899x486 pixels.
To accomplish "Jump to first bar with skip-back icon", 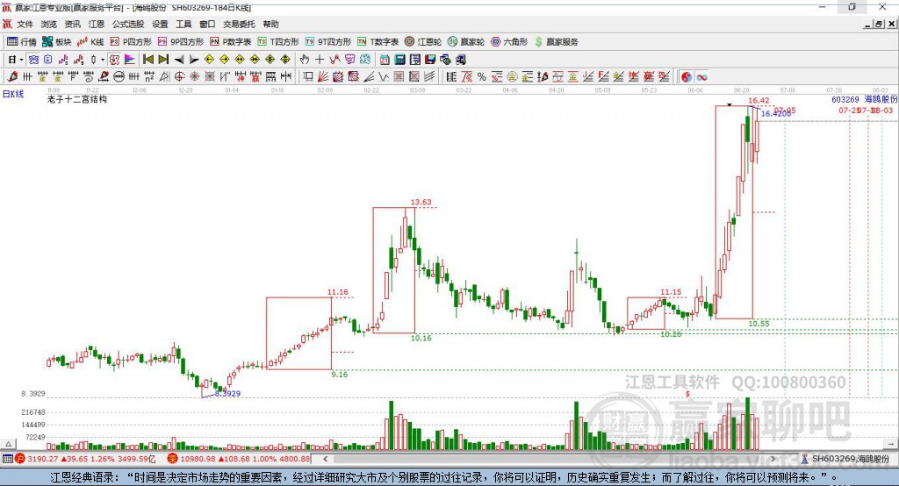I will (148, 60).
